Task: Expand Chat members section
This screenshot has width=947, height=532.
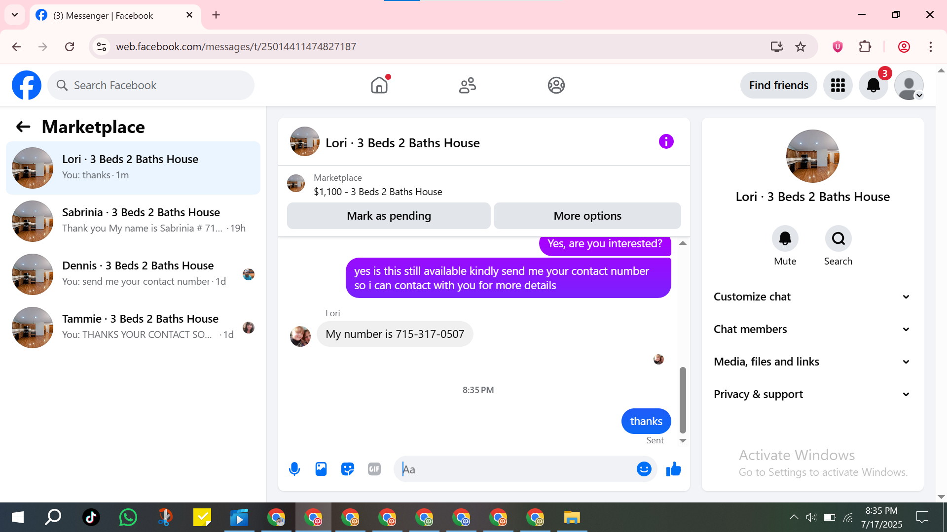Action: coord(812,329)
